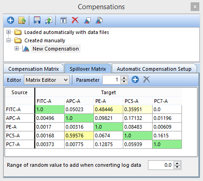Click the yellow 0.48446 cell
This screenshot has width=203, height=181.
[x=108, y=109]
